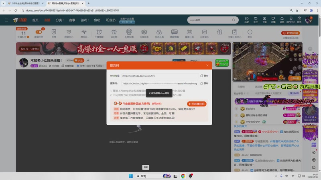Open the AI礼物 gift tool
The width and height of the screenshot is (321, 180).
tap(114, 34)
